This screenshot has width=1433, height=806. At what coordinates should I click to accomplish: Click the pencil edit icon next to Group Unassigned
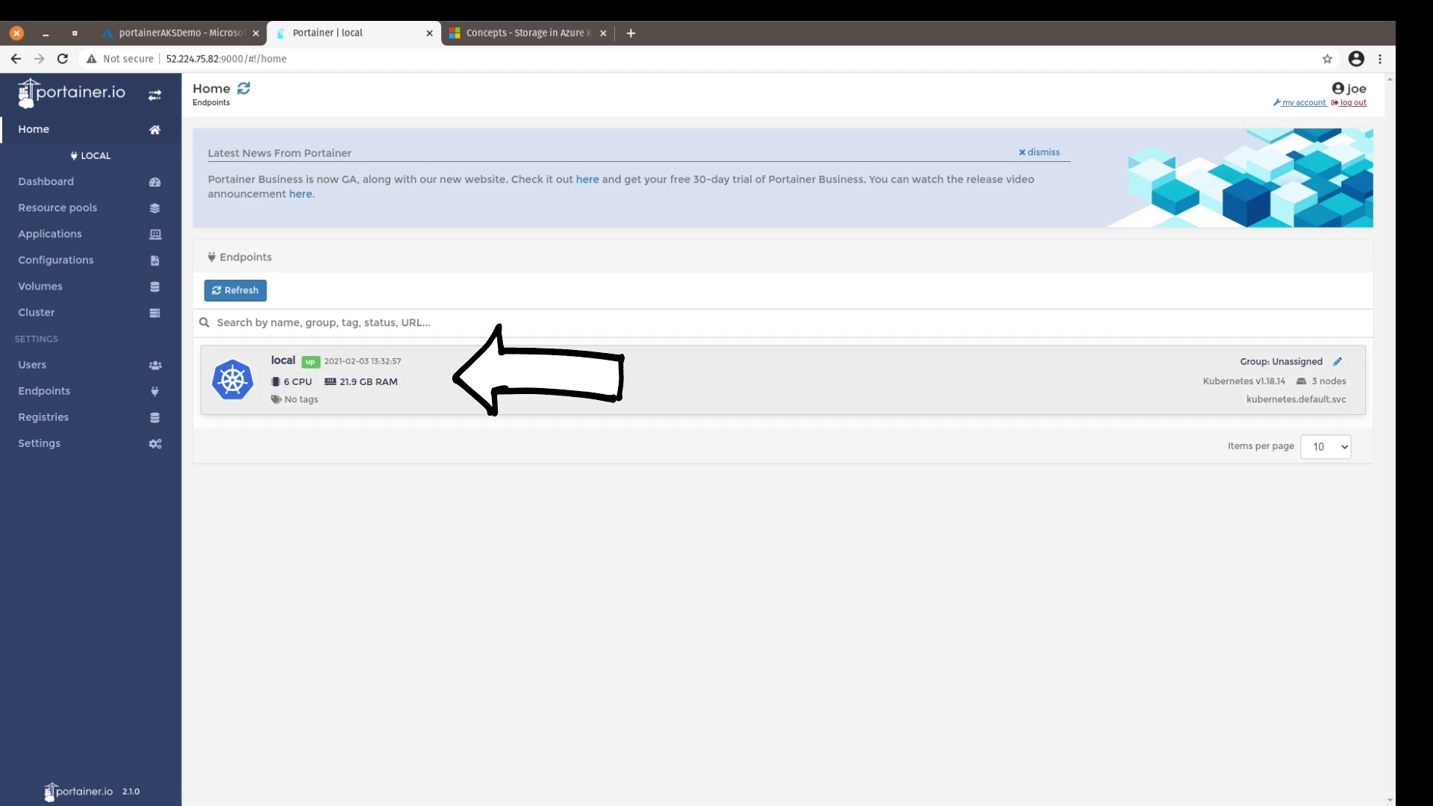pyautogui.click(x=1337, y=361)
